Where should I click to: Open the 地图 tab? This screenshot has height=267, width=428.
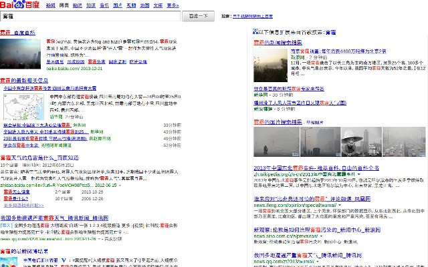[x=144, y=5]
